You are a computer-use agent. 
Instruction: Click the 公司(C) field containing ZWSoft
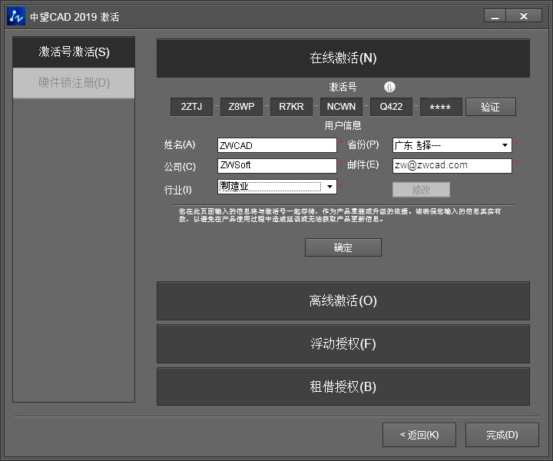[277, 165]
